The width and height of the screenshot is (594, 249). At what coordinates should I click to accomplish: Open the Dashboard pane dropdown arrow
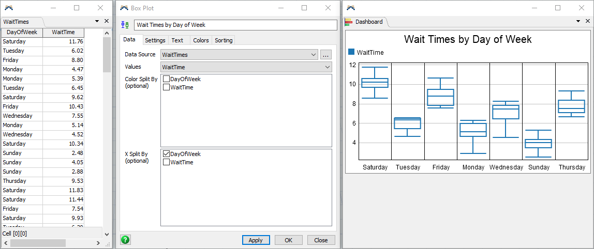click(578, 21)
